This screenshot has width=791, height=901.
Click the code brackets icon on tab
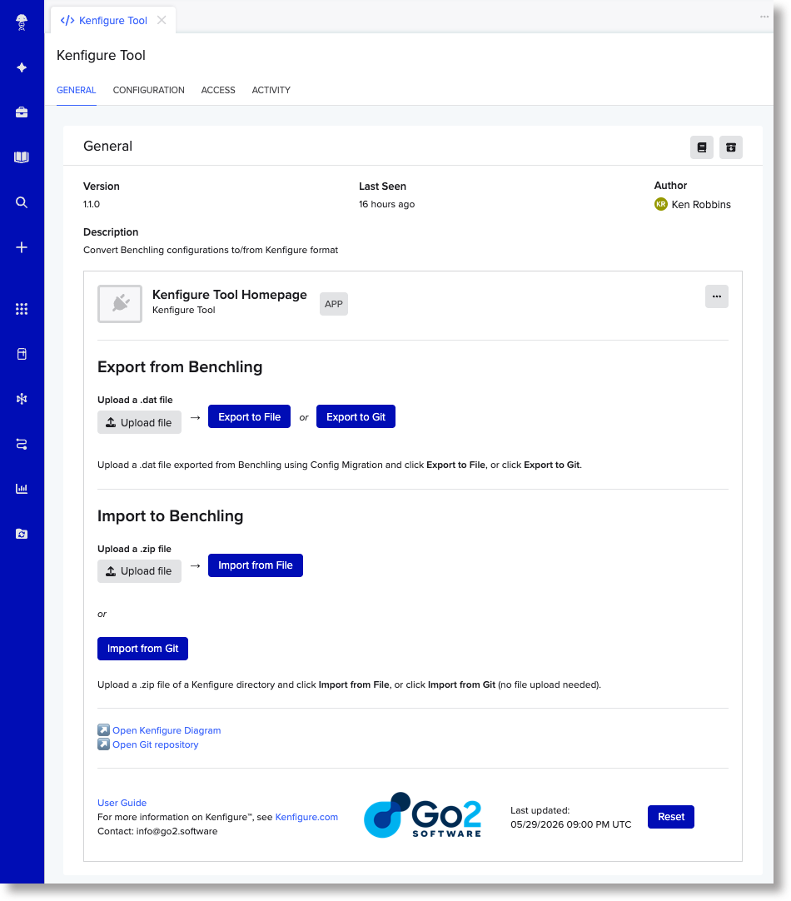pos(67,21)
